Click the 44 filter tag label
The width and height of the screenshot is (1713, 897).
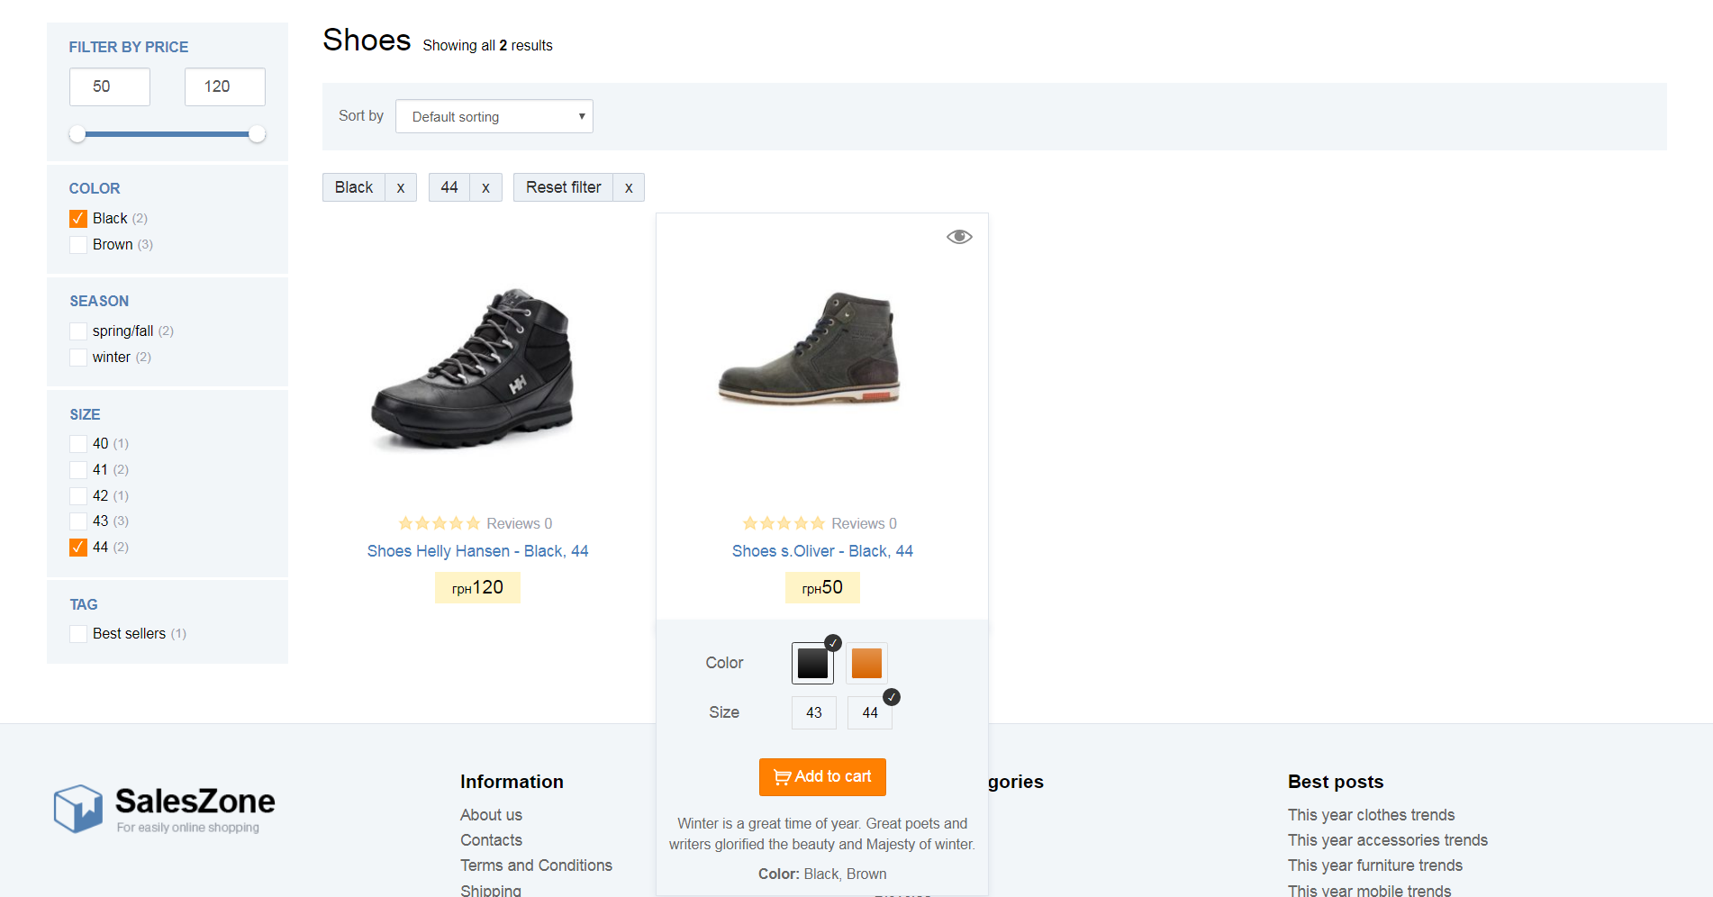click(x=449, y=187)
